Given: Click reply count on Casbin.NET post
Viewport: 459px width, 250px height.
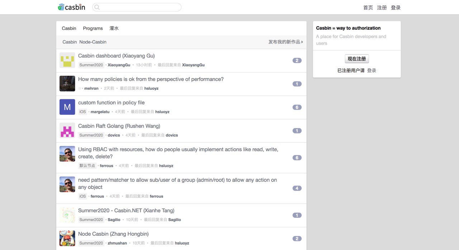Looking at the screenshot, I should pos(297,215).
